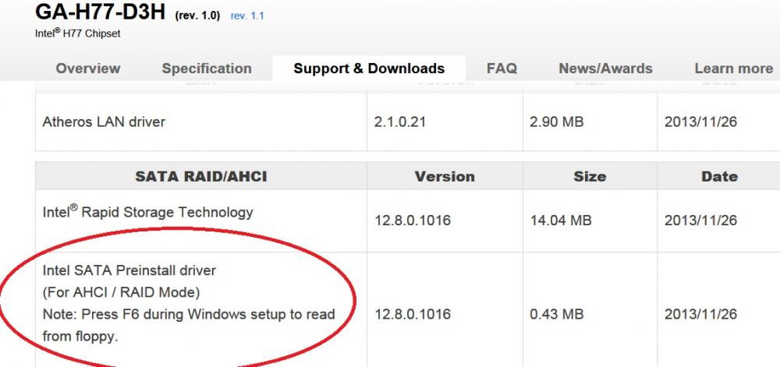This screenshot has height=367, width=780.
Task: Open the Learn more tab
Action: tap(734, 69)
